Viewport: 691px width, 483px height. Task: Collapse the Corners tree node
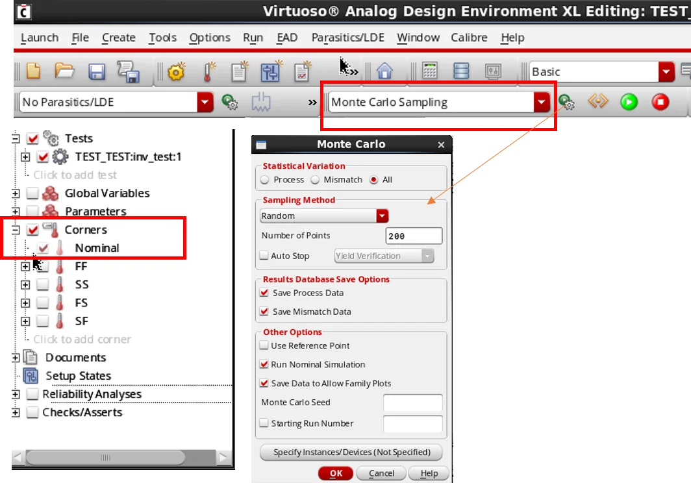[16, 230]
